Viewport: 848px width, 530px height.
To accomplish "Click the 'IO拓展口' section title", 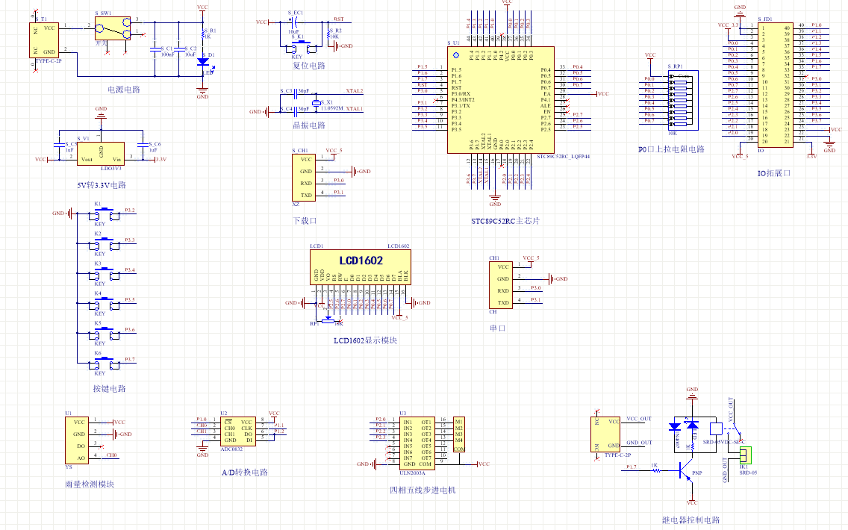I will point(774,173).
